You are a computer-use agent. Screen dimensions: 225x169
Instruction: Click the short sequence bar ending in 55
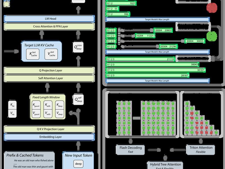[x=112, y=9]
